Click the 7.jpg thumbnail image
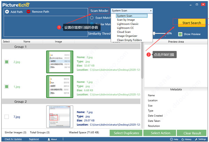Screen dimensions: 209x142 tap(60, 117)
